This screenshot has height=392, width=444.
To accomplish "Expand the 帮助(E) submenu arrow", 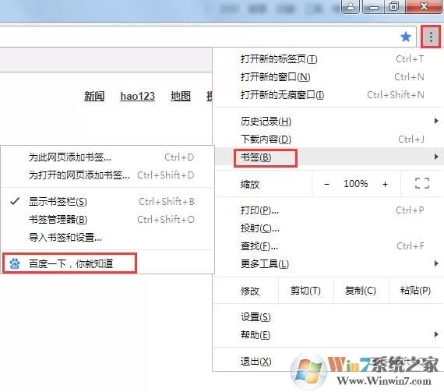I will click(436, 335).
